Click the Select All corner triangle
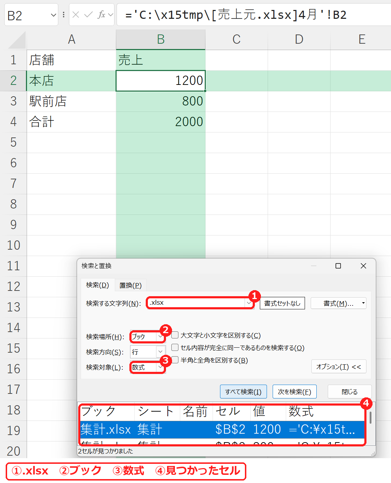Screen dimensions: 391x483 (x=17, y=40)
